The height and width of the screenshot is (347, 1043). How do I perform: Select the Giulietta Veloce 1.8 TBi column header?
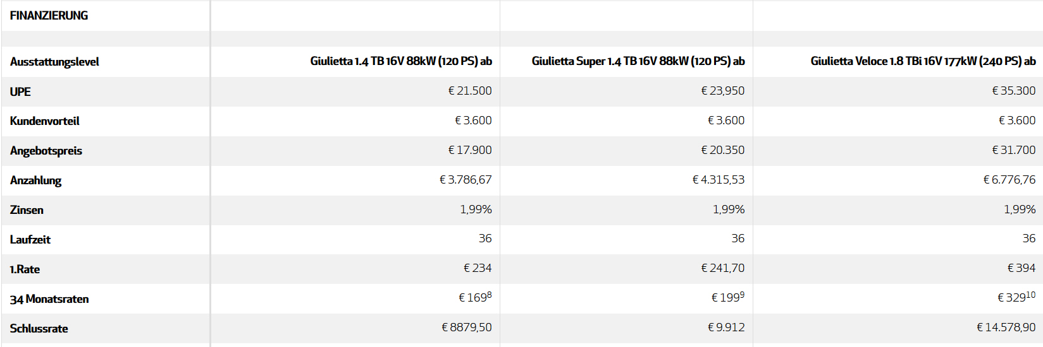923,61
